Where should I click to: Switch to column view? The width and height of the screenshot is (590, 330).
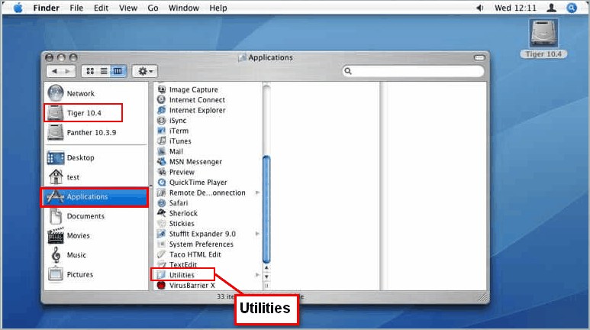pyautogui.click(x=118, y=71)
